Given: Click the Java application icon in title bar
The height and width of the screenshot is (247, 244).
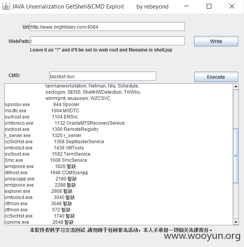Looking at the screenshot, I should pyautogui.click(x=6, y=6).
